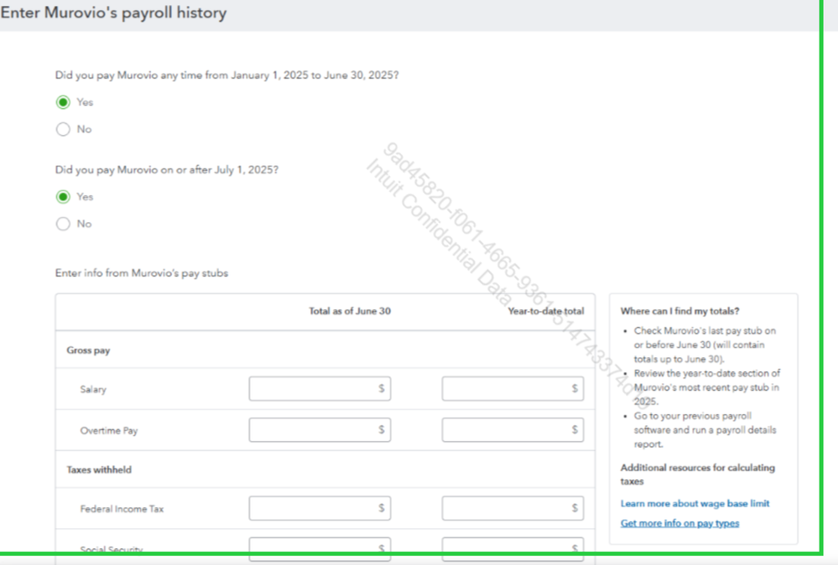Viewport: 838px width, 565px height.
Task: Click the Salary Total as of June 30 field
Action: tap(320, 388)
